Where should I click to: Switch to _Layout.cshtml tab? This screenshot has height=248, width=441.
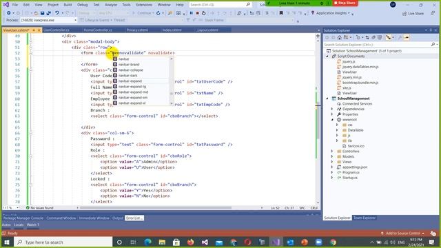coord(207,30)
